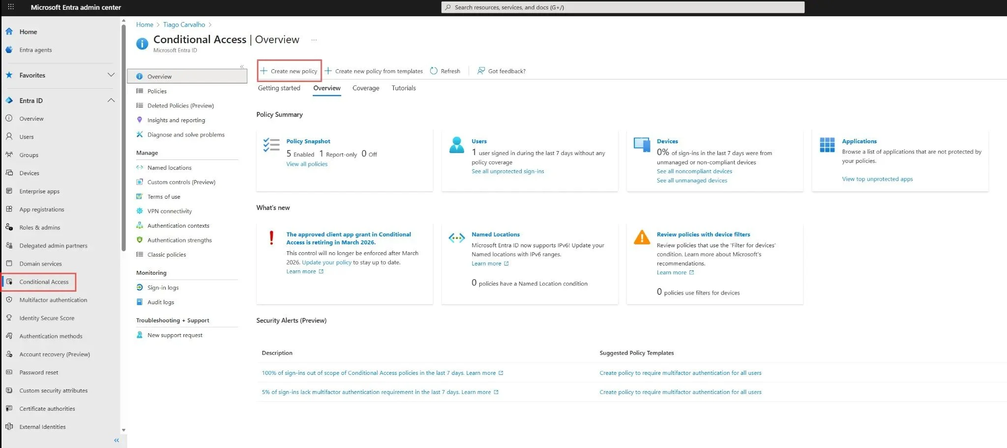Click View top unprotected apps link
1007x448 pixels.
coord(877,179)
